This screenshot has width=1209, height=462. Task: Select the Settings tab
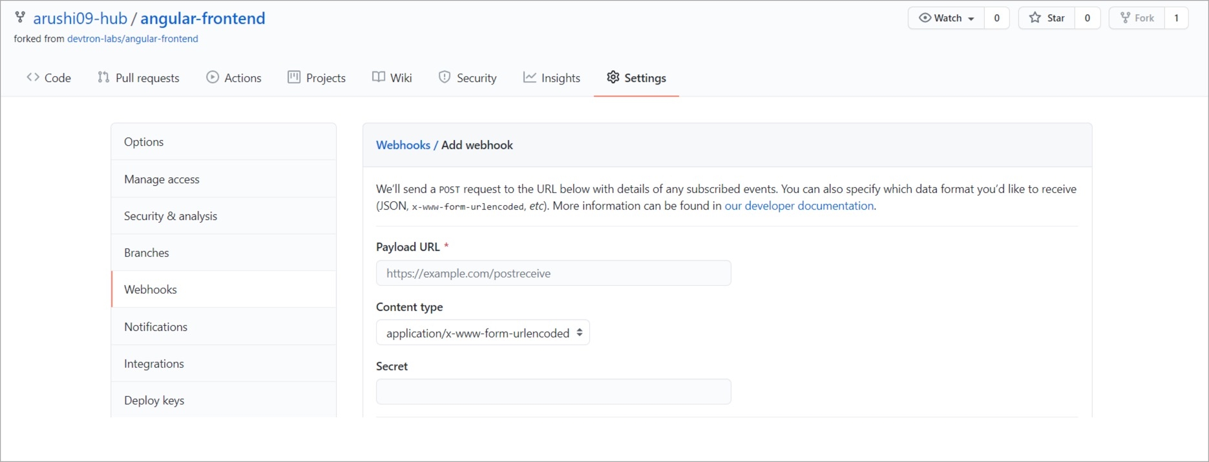click(636, 78)
